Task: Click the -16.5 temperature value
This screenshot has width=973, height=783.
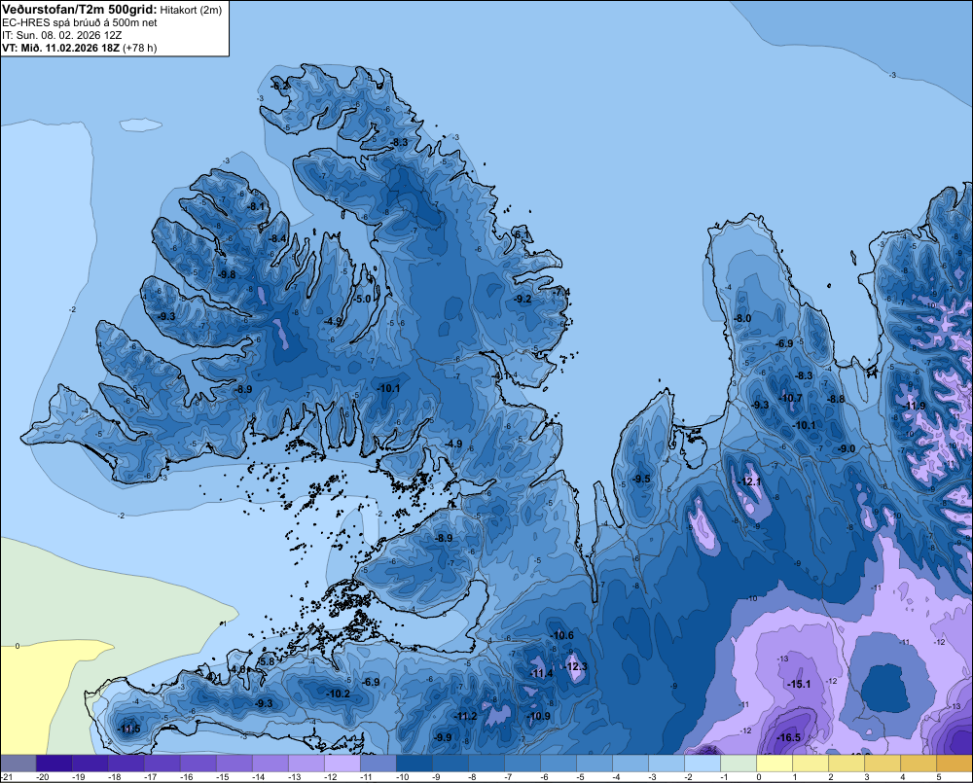Action: (x=789, y=737)
